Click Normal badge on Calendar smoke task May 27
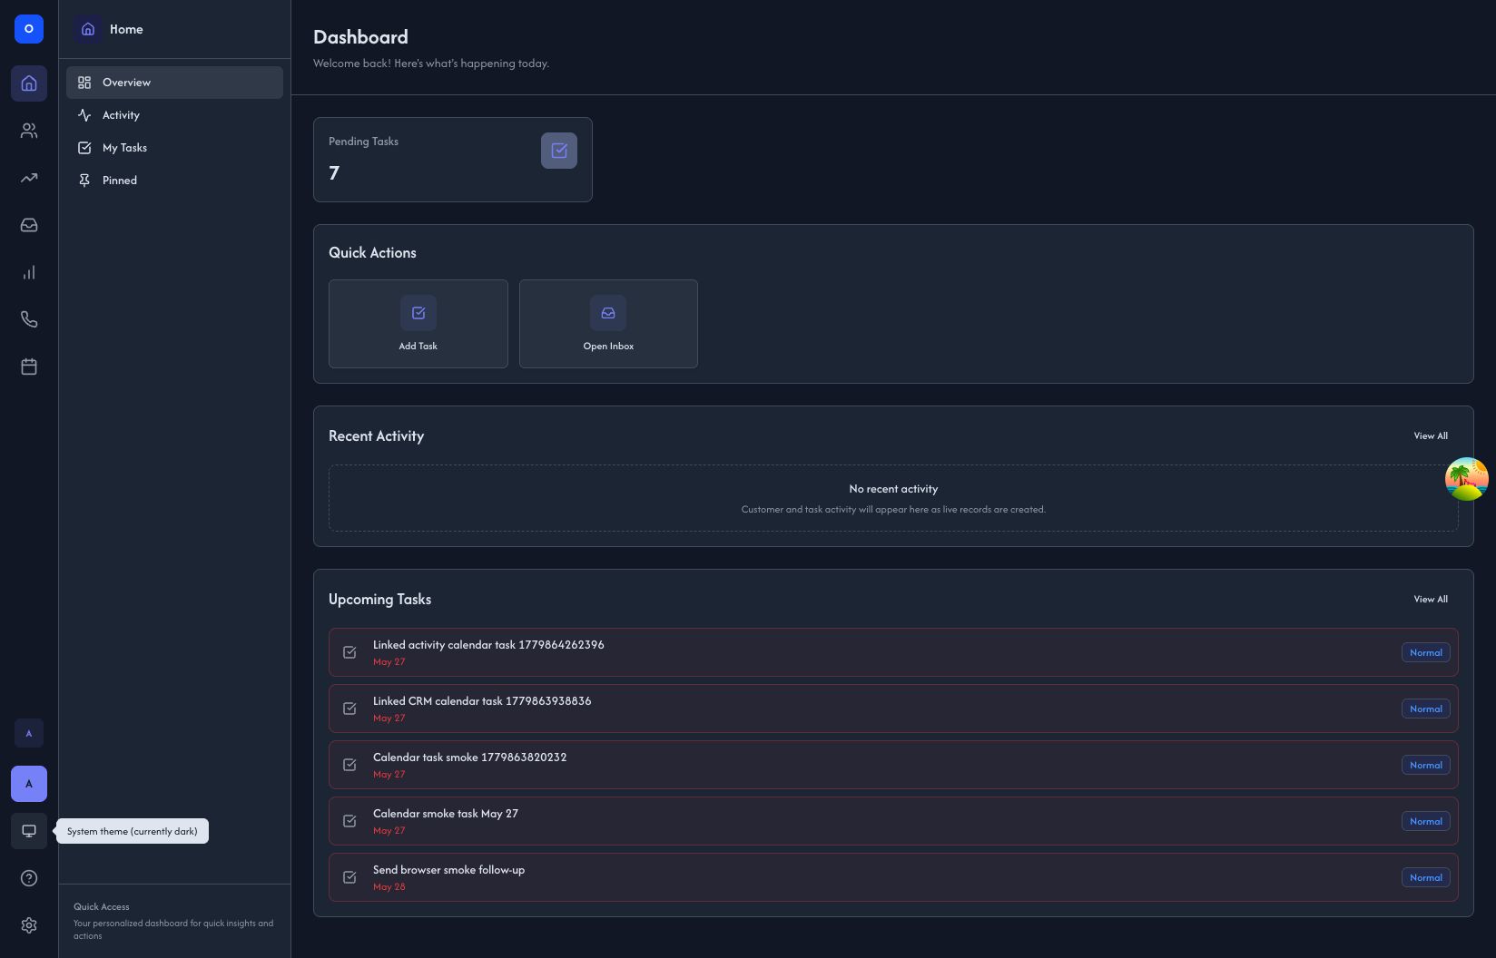Screen dimensions: 1496x958 coord(1426,822)
